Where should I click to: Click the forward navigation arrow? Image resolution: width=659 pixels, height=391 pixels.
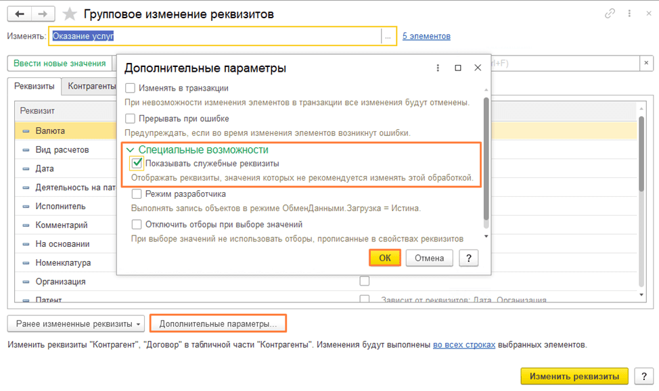click(x=43, y=14)
